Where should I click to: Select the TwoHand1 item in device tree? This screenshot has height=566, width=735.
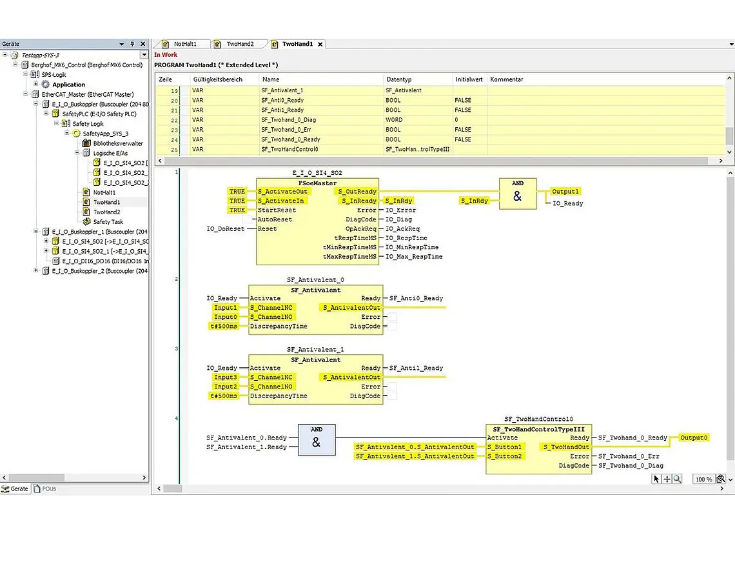(x=106, y=202)
